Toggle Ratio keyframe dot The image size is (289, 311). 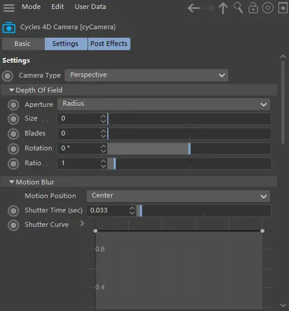click(x=13, y=164)
